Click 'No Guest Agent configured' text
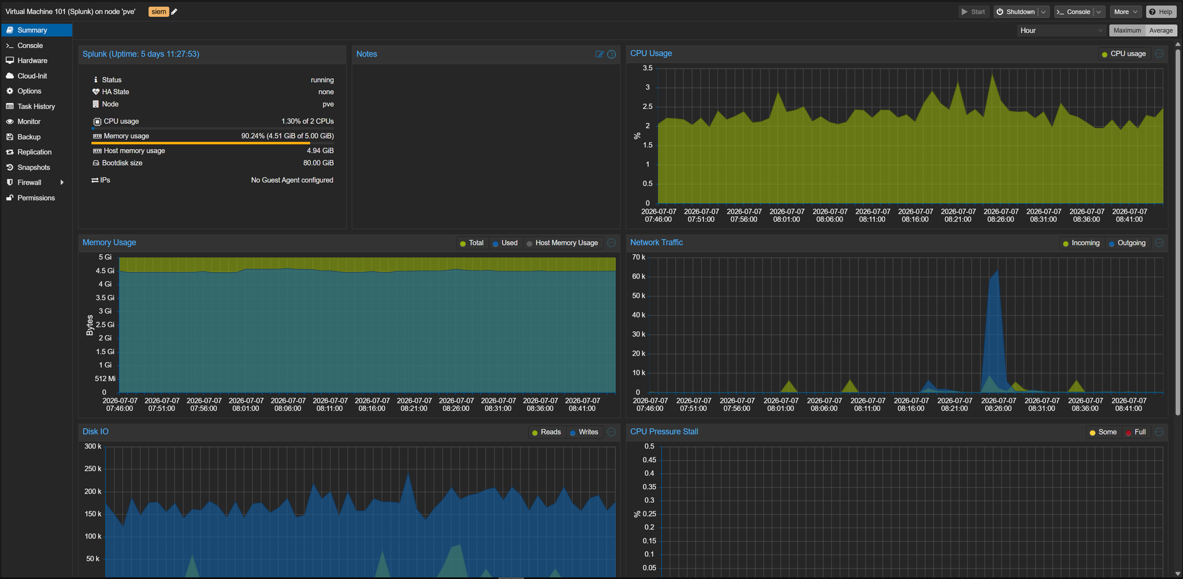This screenshot has height=579, width=1183. click(x=292, y=180)
